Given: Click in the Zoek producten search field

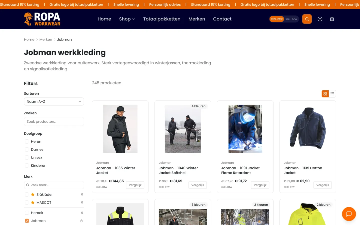Looking at the screenshot, I should pyautogui.click(x=54, y=121).
